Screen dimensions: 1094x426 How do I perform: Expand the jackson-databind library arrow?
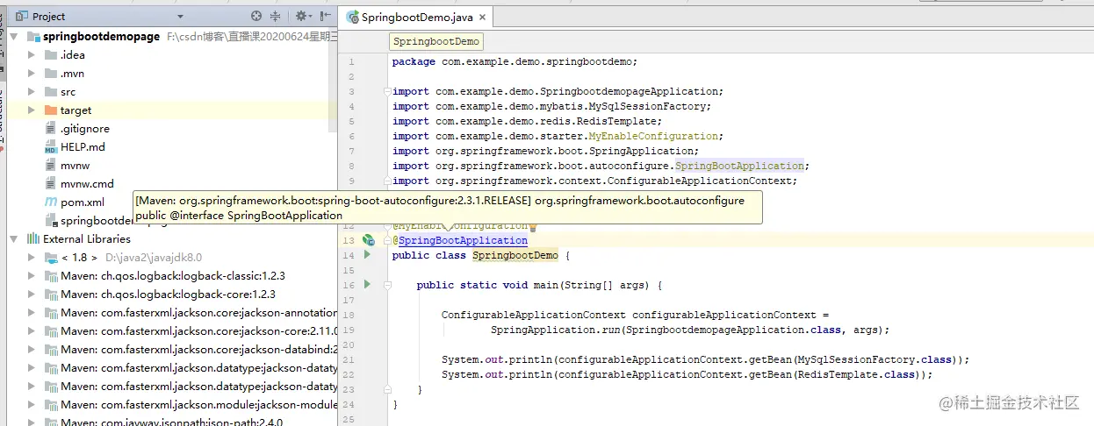point(32,349)
